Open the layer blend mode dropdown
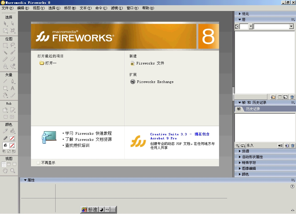The height and width of the screenshot is (214, 296). pos(291,26)
